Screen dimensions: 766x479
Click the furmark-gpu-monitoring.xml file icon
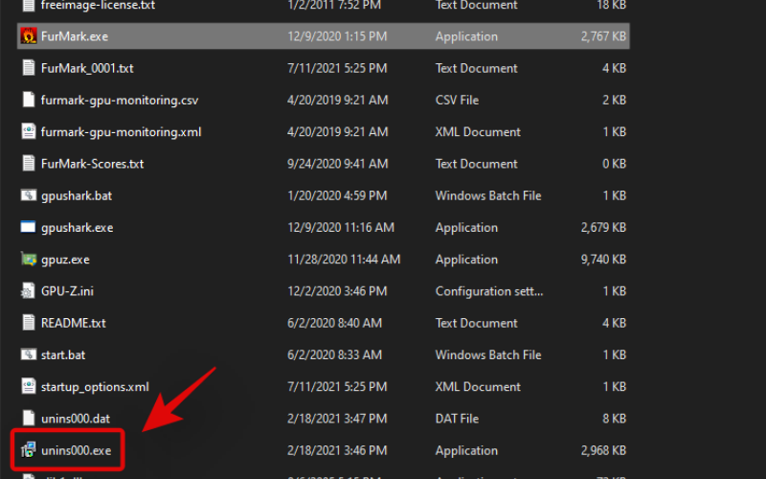pyautogui.click(x=29, y=131)
